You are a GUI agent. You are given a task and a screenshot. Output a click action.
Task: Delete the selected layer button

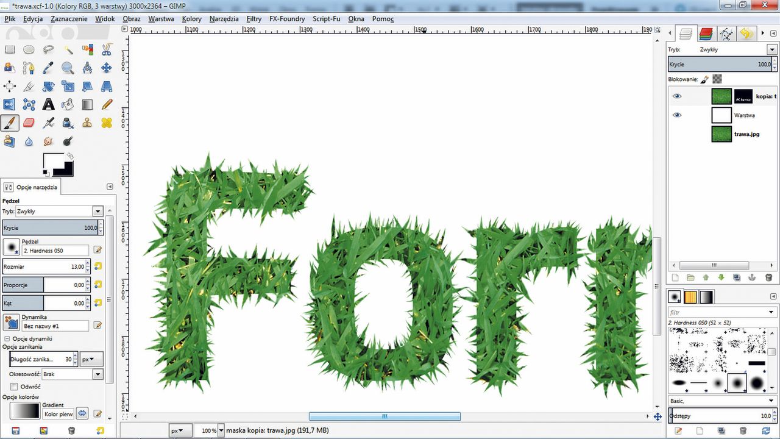(768, 278)
